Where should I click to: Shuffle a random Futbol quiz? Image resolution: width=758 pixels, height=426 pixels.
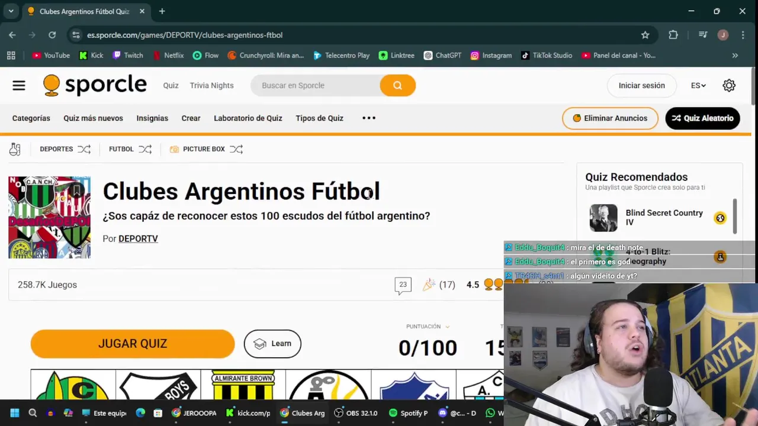click(145, 149)
